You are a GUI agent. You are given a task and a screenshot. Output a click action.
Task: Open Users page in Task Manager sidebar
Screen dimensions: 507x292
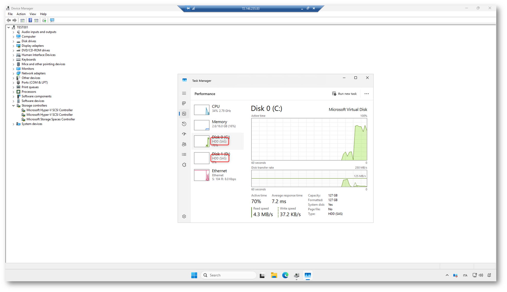tap(184, 144)
